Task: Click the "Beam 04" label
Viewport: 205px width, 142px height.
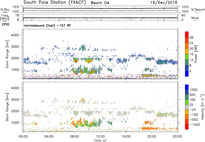Action: [x=100, y=3]
